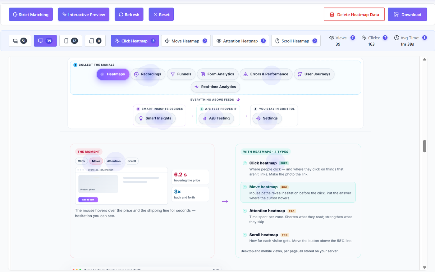
Task: Click the Scroll Heatmap question mark icon
Action: point(315,41)
